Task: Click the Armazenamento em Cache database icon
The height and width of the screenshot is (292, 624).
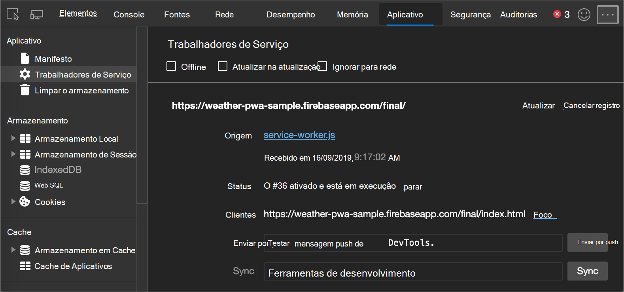Action: pyautogui.click(x=25, y=250)
